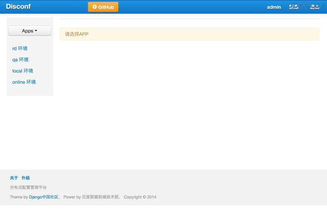The height and width of the screenshot is (216, 327).
Task: Click Copyright © 2014 text
Action: coord(140,197)
